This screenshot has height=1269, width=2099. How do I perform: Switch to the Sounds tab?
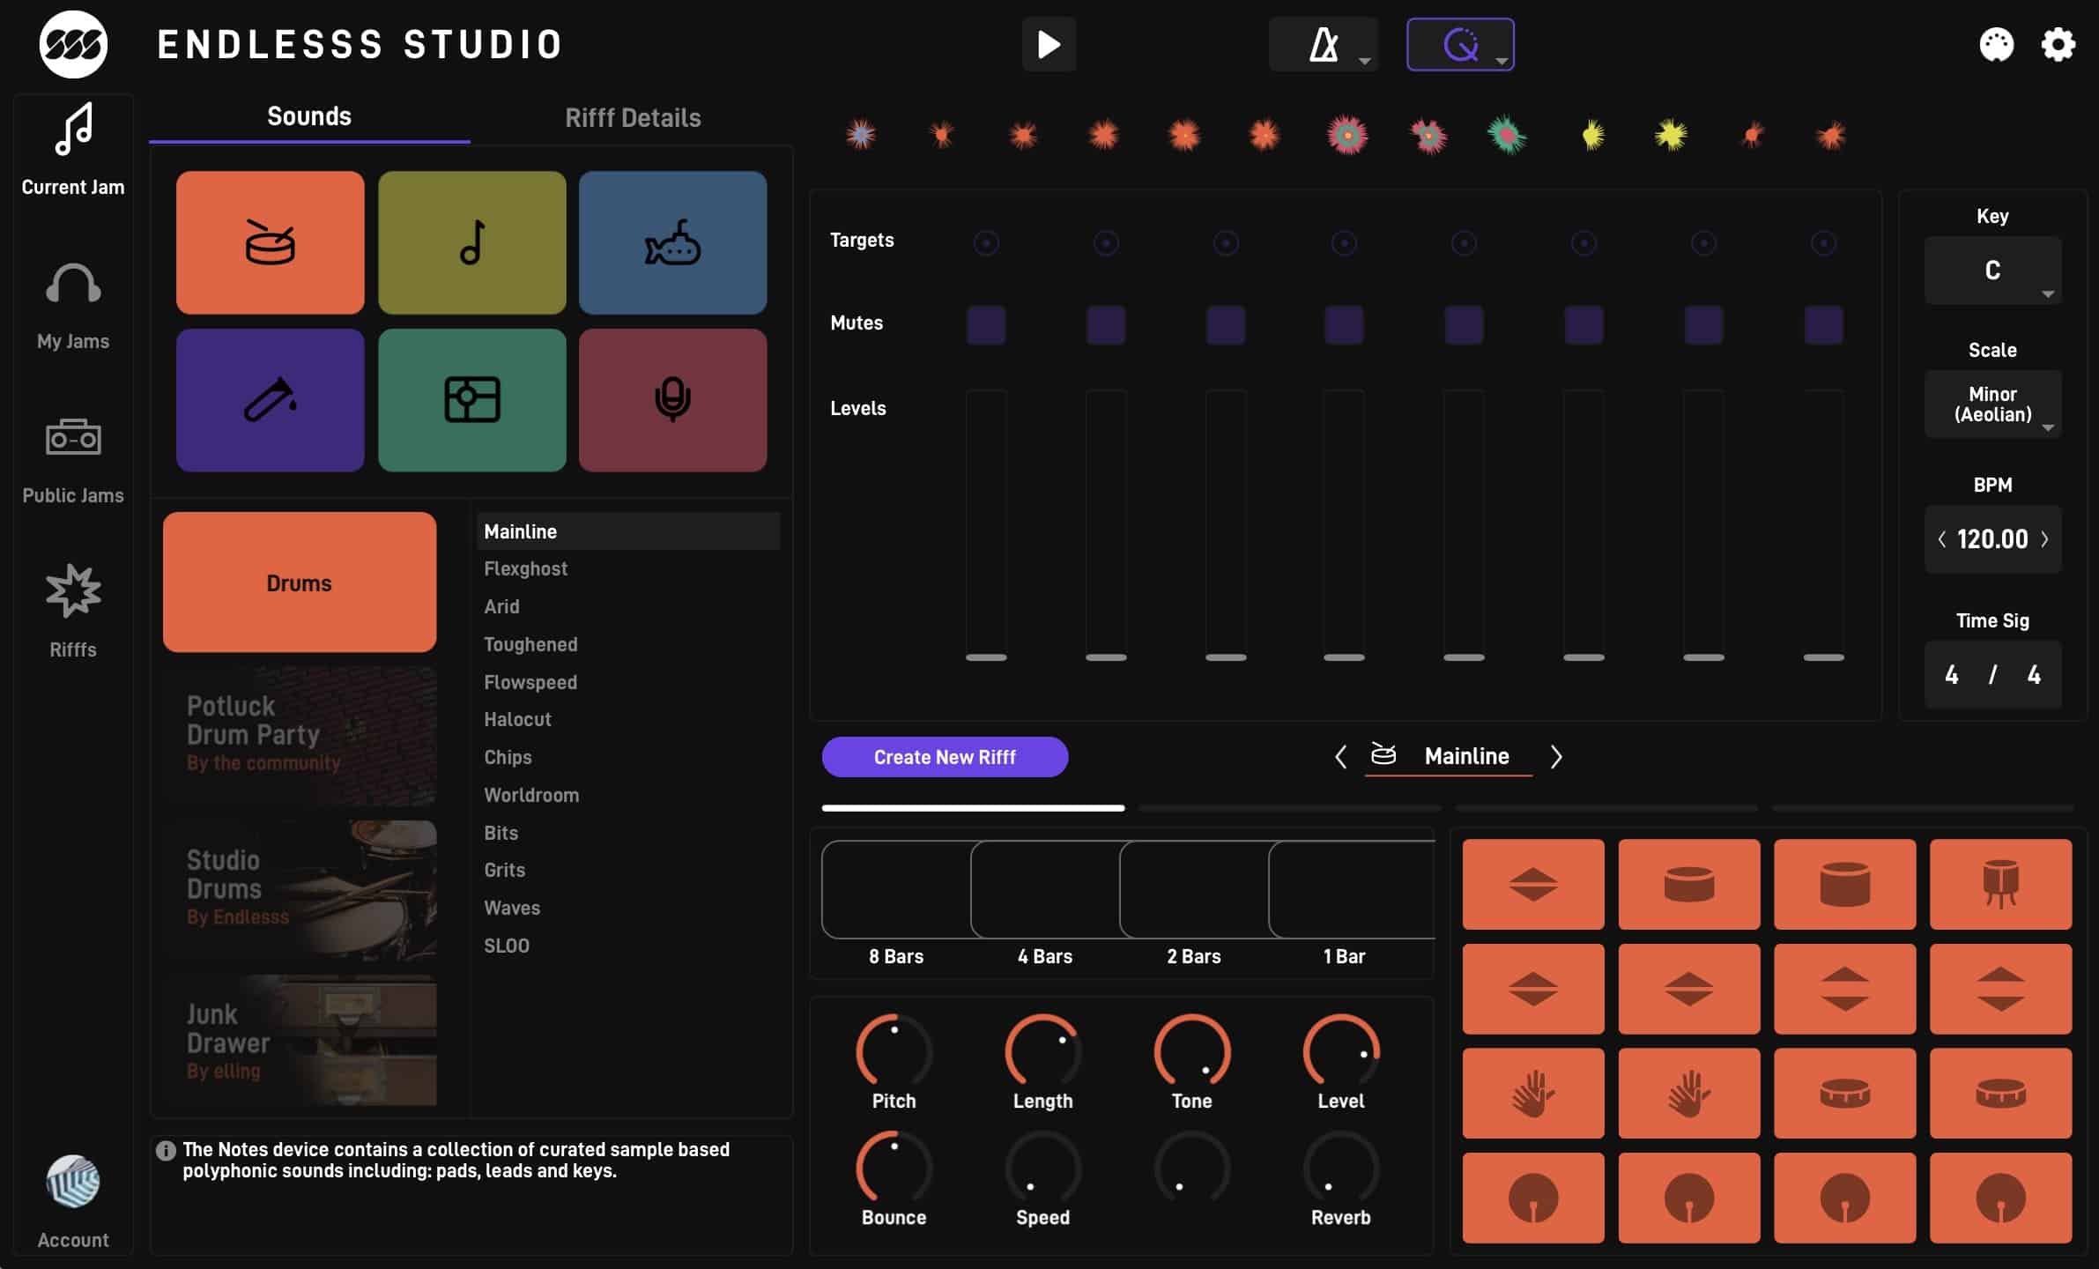[x=309, y=116]
